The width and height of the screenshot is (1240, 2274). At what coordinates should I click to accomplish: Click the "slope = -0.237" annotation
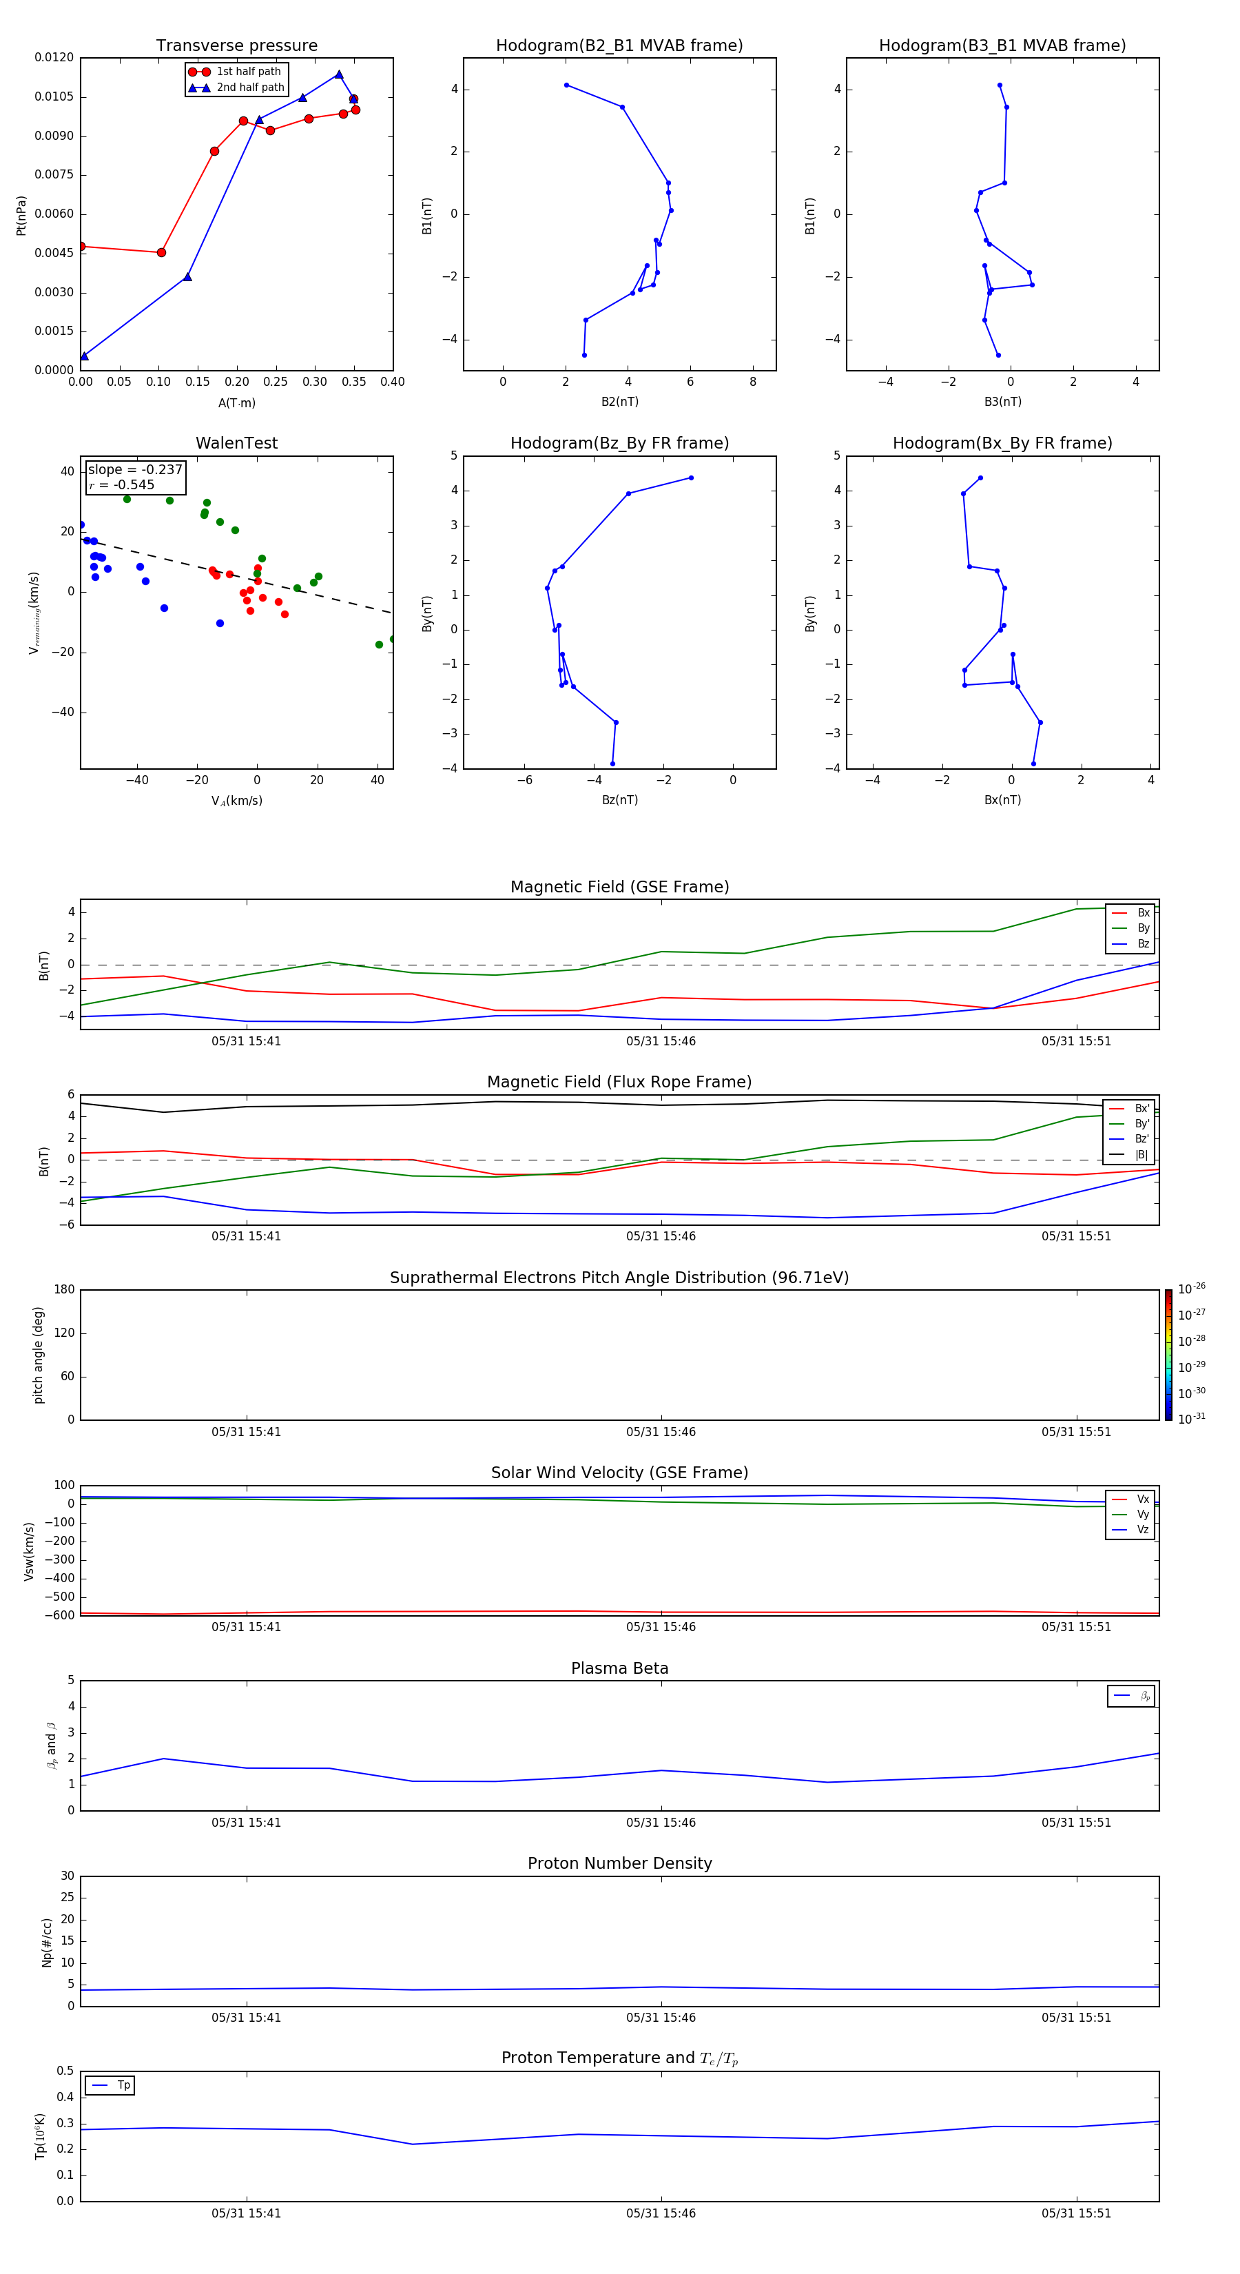[x=135, y=470]
